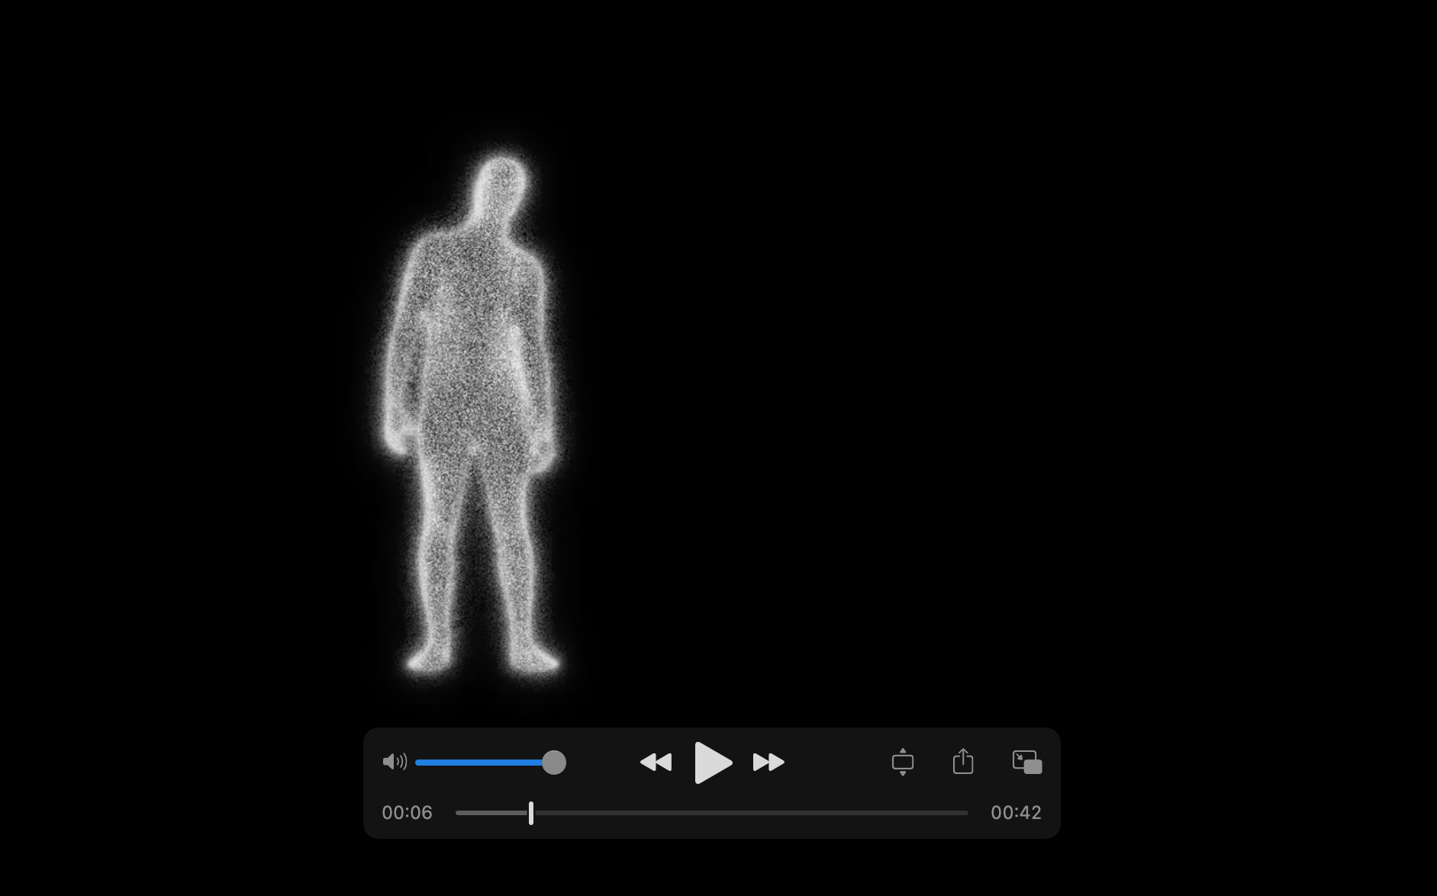Seek to the very start of the timeline
This screenshot has height=896, width=1437.
458,813
